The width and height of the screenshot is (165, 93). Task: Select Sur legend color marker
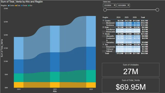tap(29, 6)
